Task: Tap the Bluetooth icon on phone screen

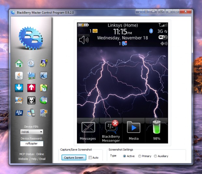Action: (151, 31)
